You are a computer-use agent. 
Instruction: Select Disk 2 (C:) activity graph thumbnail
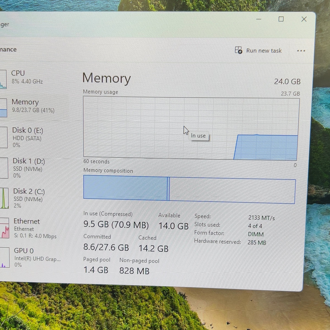pos(4,198)
